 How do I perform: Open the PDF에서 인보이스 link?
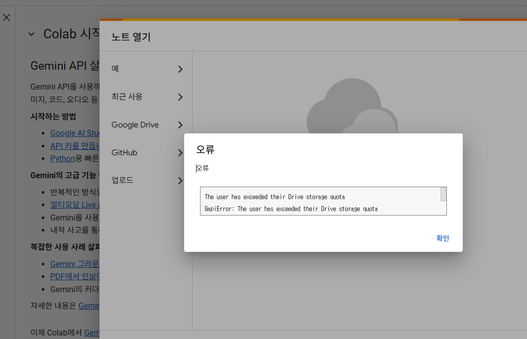[x=75, y=276]
